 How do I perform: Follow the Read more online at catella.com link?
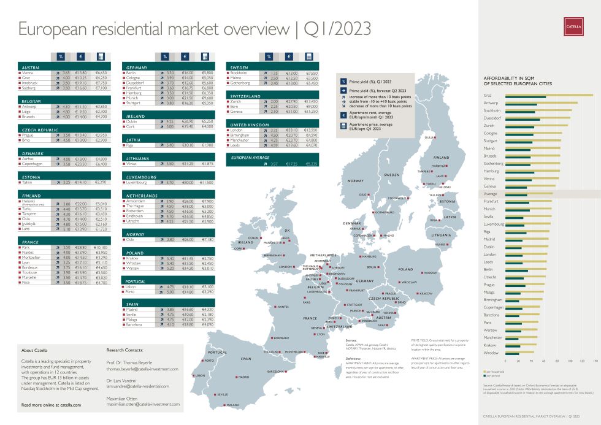tap(51, 405)
